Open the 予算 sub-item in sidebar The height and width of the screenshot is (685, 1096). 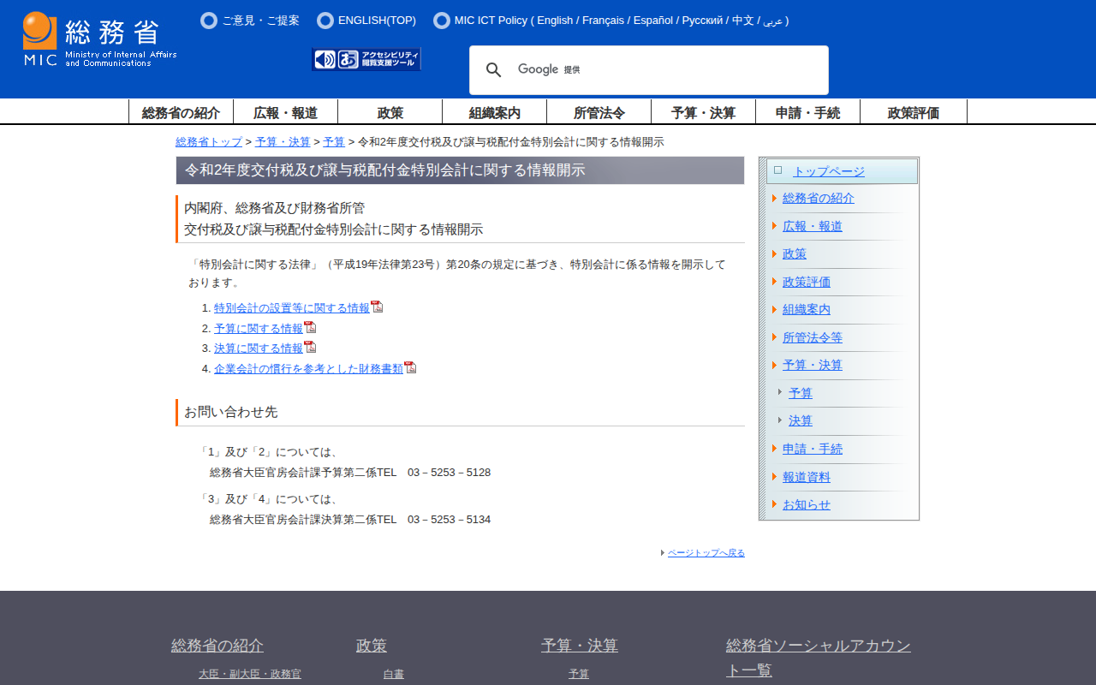(800, 393)
